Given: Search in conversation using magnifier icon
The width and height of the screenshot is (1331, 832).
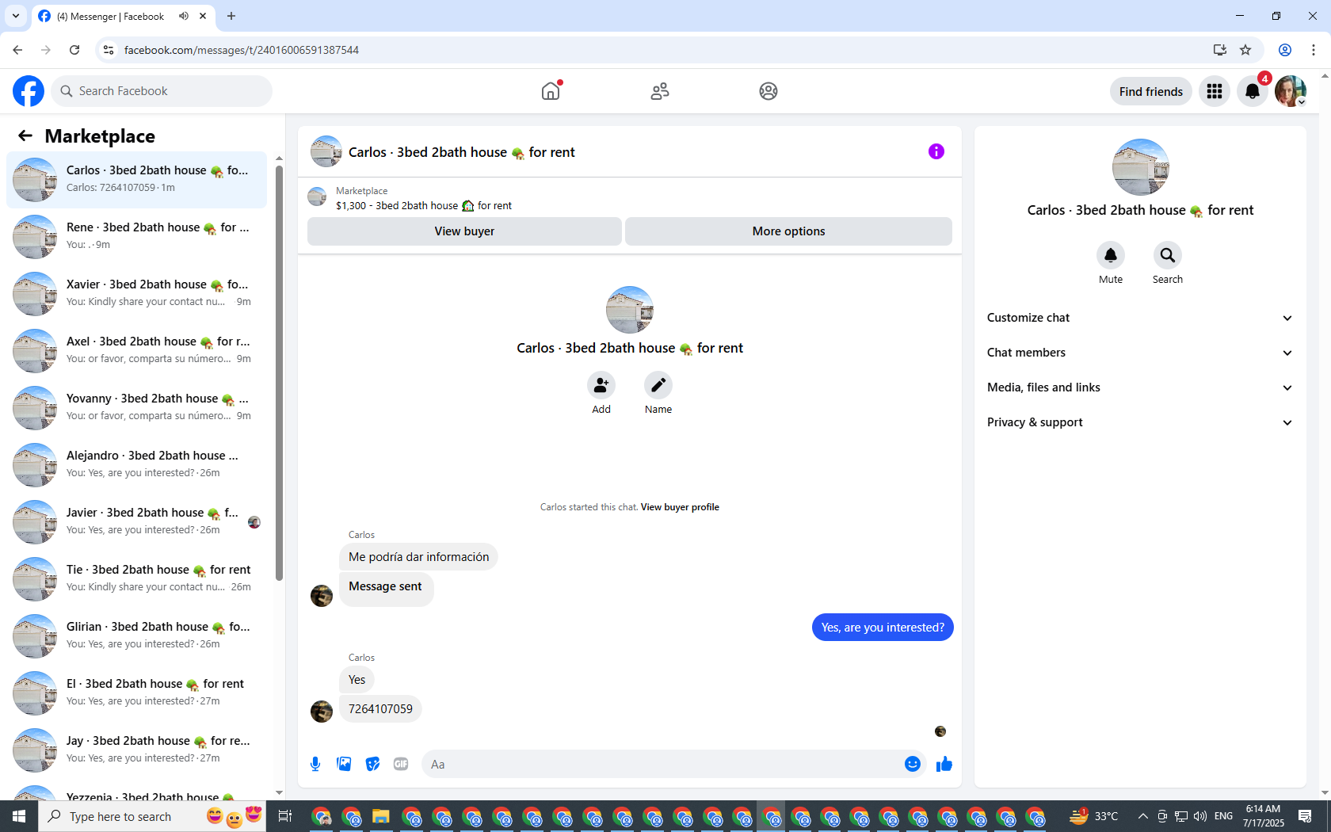Looking at the screenshot, I should [1168, 255].
